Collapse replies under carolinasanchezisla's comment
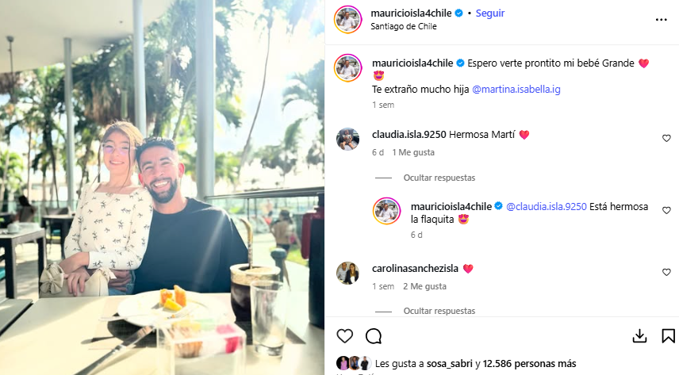 pos(439,311)
